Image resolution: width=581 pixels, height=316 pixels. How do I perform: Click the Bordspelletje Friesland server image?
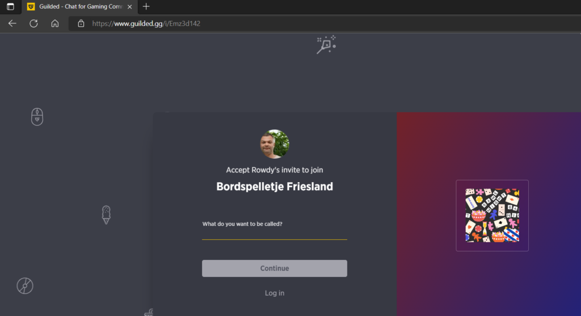coord(492,216)
